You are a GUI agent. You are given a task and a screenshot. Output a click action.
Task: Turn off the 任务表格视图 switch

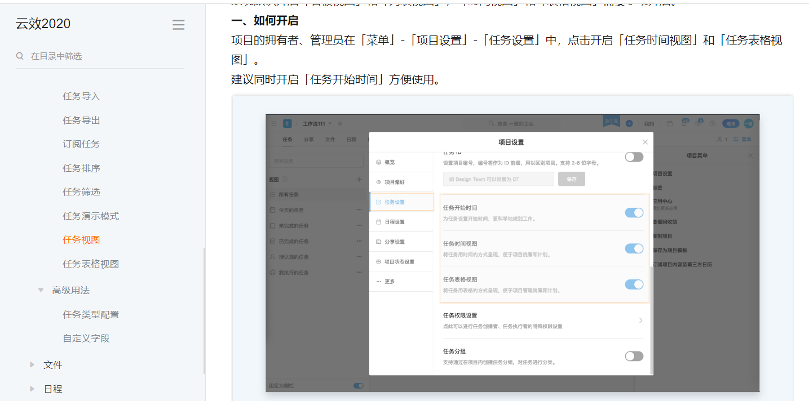634,284
